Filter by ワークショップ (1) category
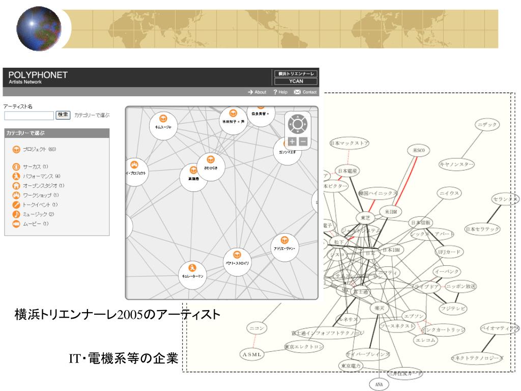This screenshot has width=521, height=391. [x=41, y=195]
